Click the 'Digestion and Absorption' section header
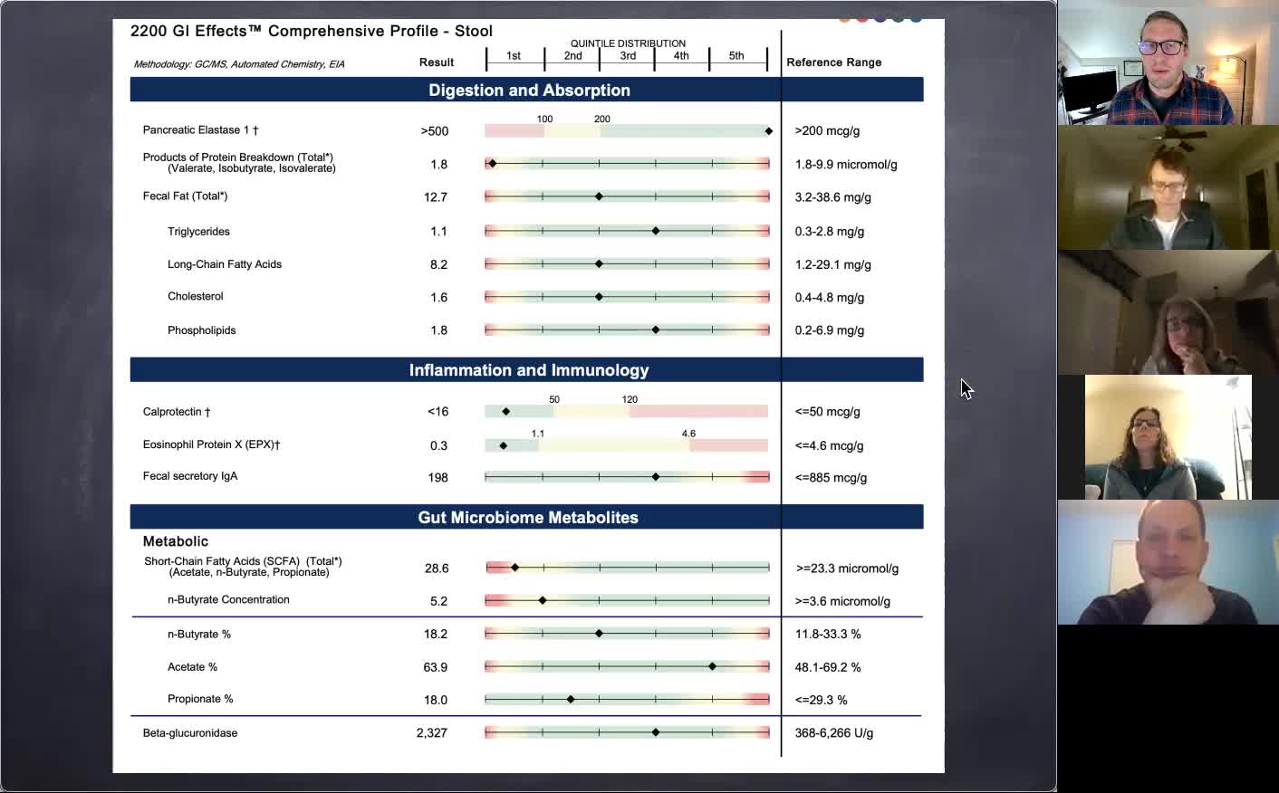The height and width of the screenshot is (793, 1279). (529, 90)
